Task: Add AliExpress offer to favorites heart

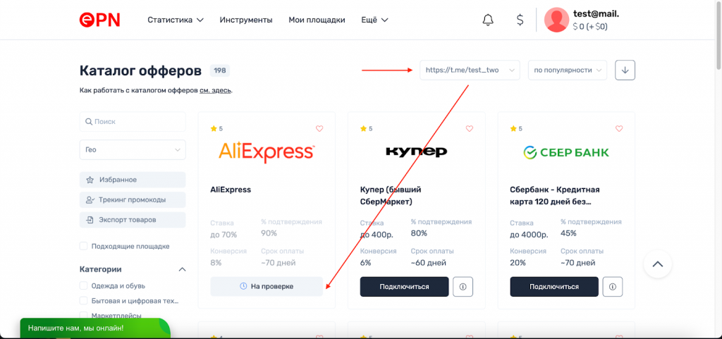Action: coord(319,129)
